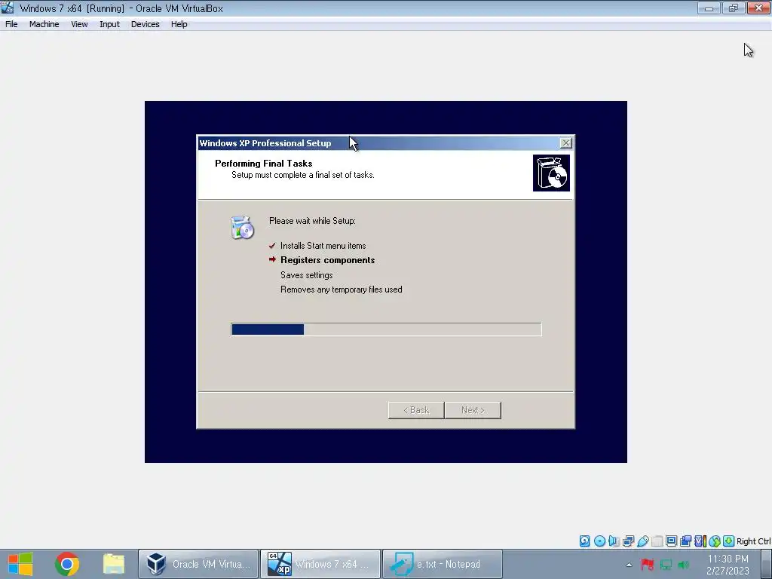Launch Google Chrome from the taskbar
Viewport: 772px width, 579px height.
[x=67, y=564]
